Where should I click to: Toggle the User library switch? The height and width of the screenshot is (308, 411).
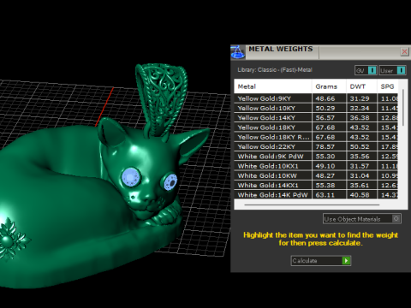(392, 70)
